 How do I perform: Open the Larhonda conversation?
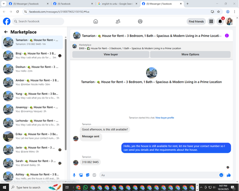32,123
